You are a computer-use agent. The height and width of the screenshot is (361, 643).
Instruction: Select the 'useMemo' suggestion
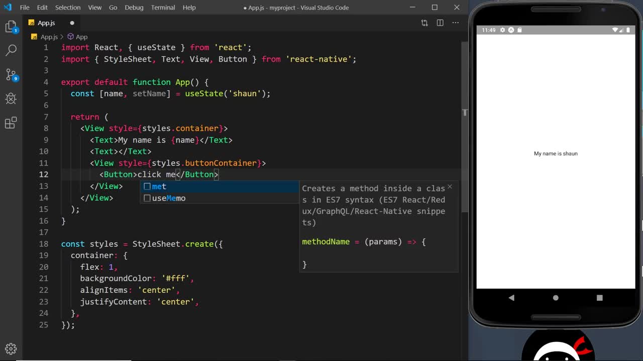click(x=220, y=198)
